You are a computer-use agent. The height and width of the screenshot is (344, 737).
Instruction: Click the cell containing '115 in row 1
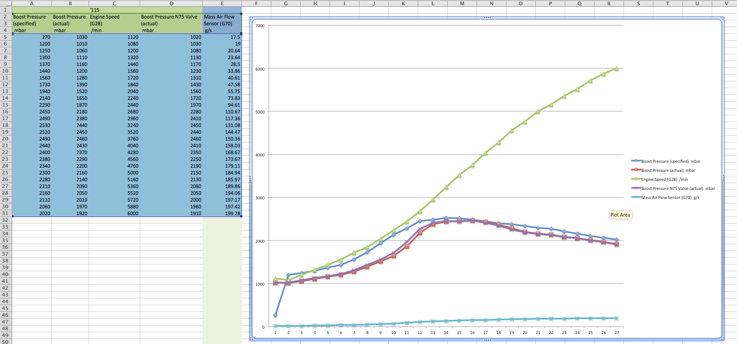[114, 10]
